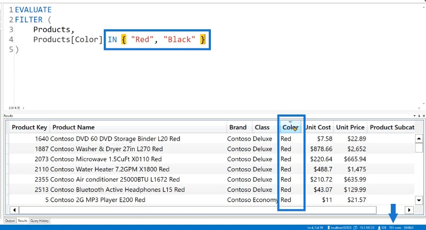Click the "Black" string literal in query
Screen dimensions: 426x230
pyautogui.click(x=179, y=39)
